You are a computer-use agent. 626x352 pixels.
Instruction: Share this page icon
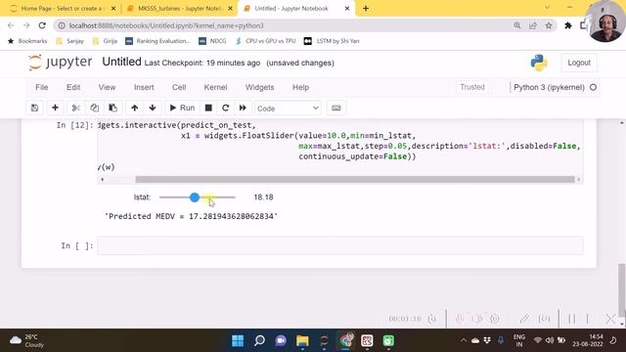click(x=533, y=25)
